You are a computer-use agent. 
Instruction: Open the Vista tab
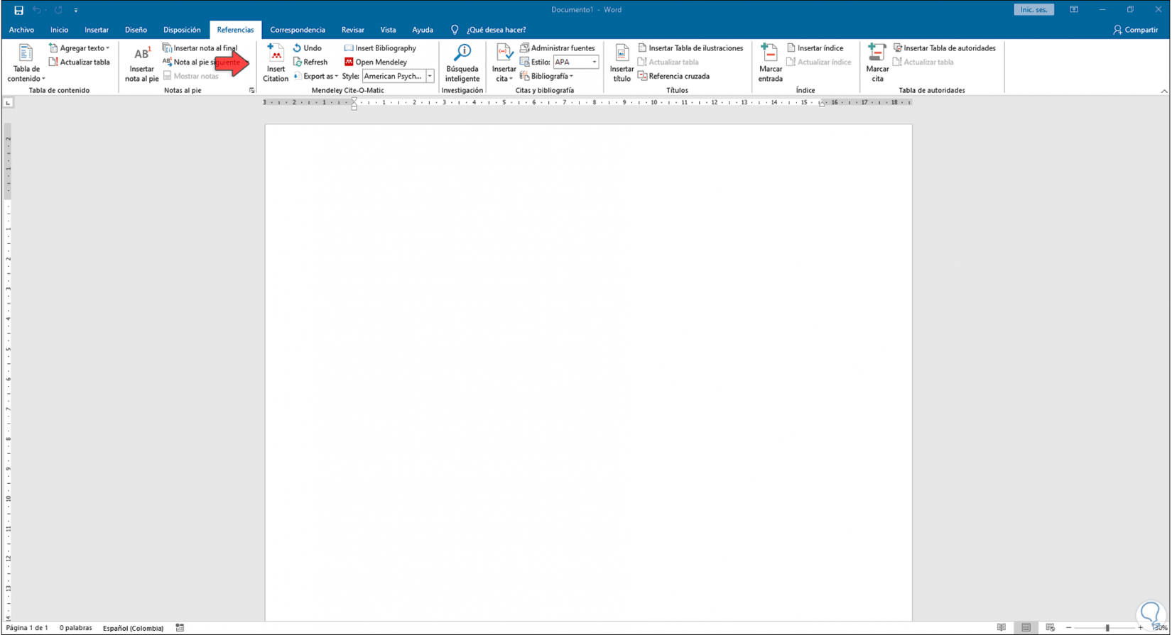coord(388,30)
